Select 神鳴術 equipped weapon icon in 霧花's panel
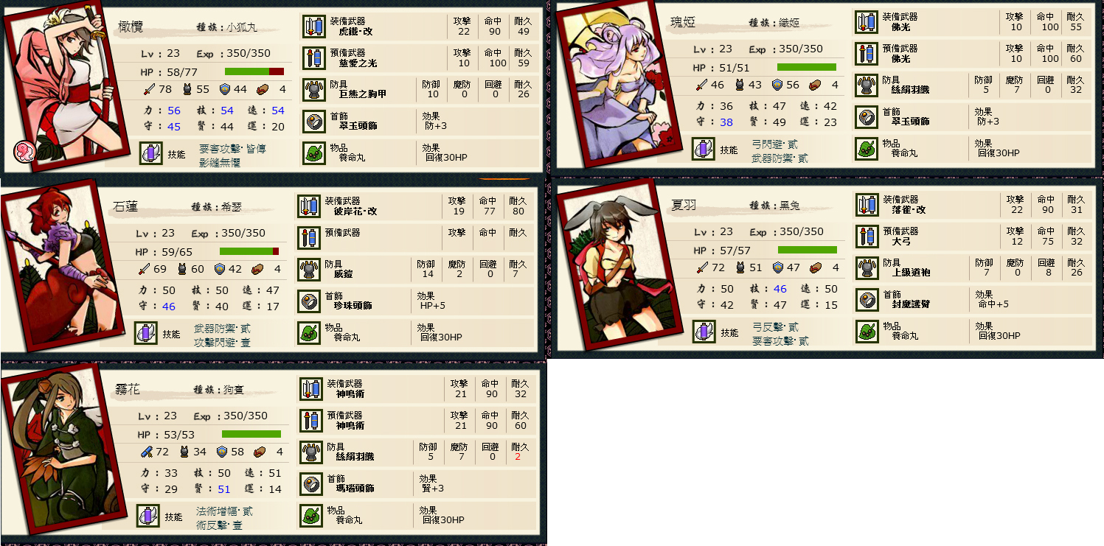 310,388
